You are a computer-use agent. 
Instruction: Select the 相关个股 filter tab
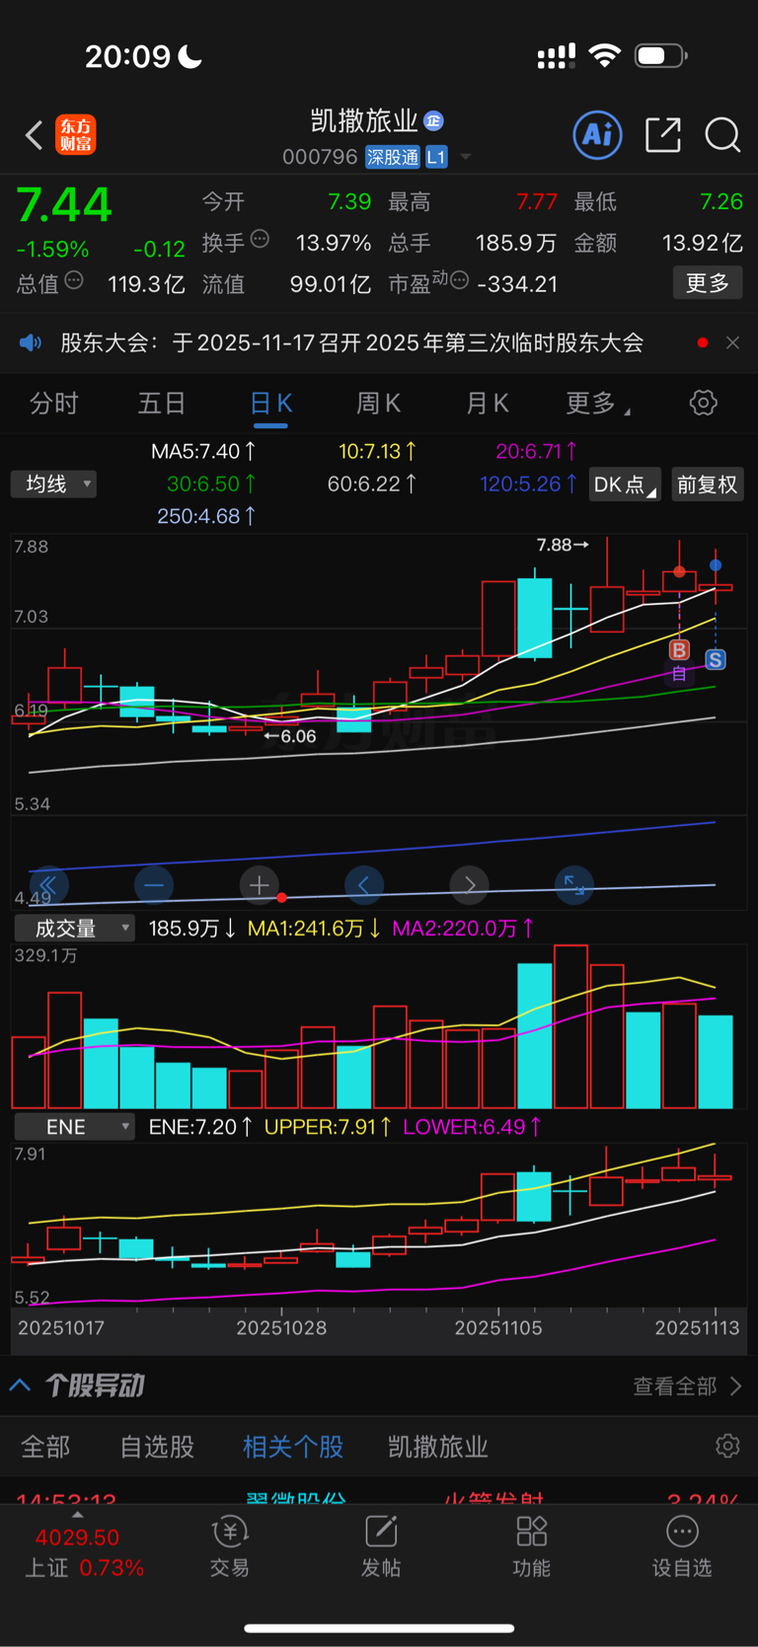pos(293,1447)
